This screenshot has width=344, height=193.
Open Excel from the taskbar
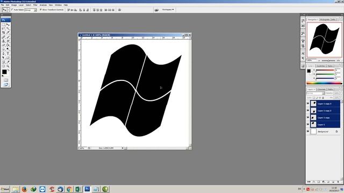pyautogui.click(x=78, y=189)
